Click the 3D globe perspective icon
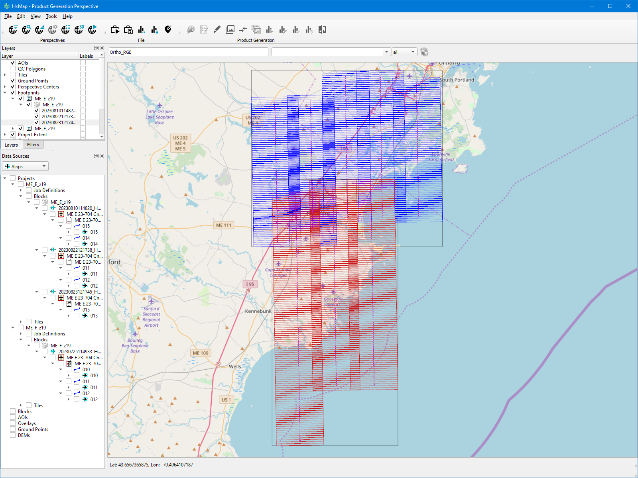The width and height of the screenshot is (638, 478). [x=79, y=29]
